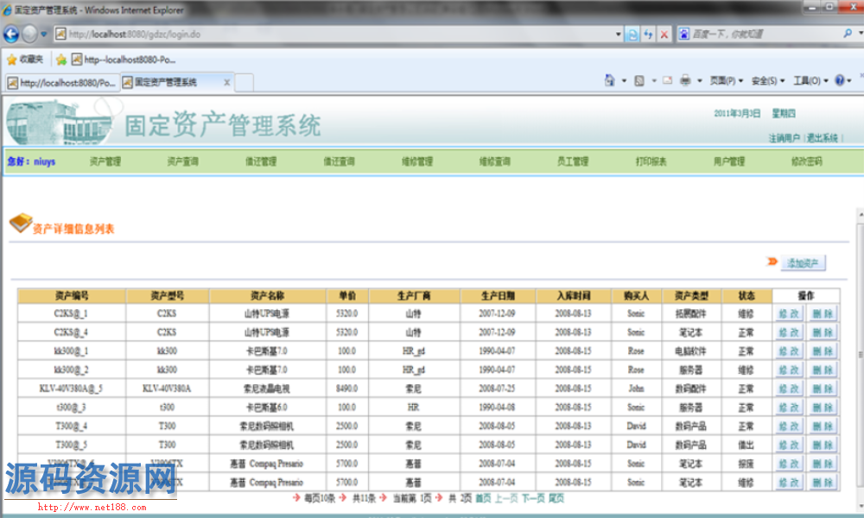Open the 维修查询 menu
Image resolution: width=864 pixels, height=518 pixels.
(495, 161)
